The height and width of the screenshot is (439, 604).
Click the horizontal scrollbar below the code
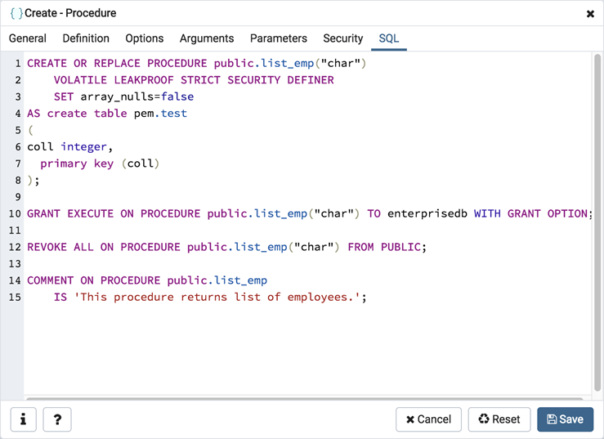click(x=302, y=399)
